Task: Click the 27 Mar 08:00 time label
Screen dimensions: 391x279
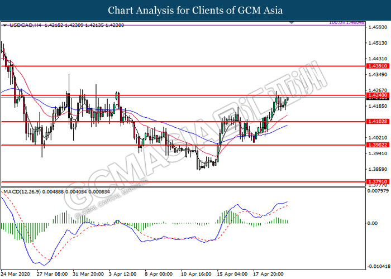Action: (x=52, y=274)
